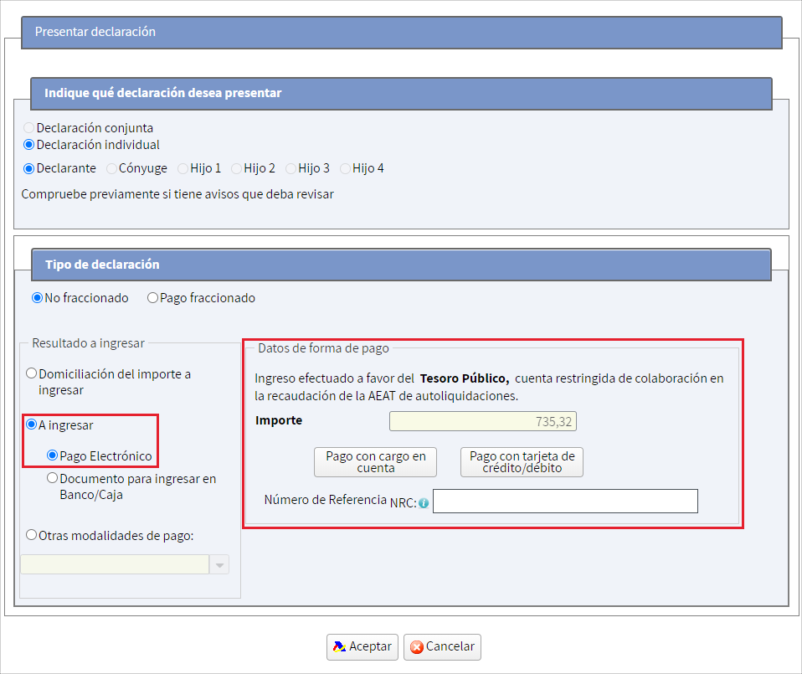The width and height of the screenshot is (802, 674).
Task: Select Domiciliación del importe a ingresar
Action: [31, 373]
